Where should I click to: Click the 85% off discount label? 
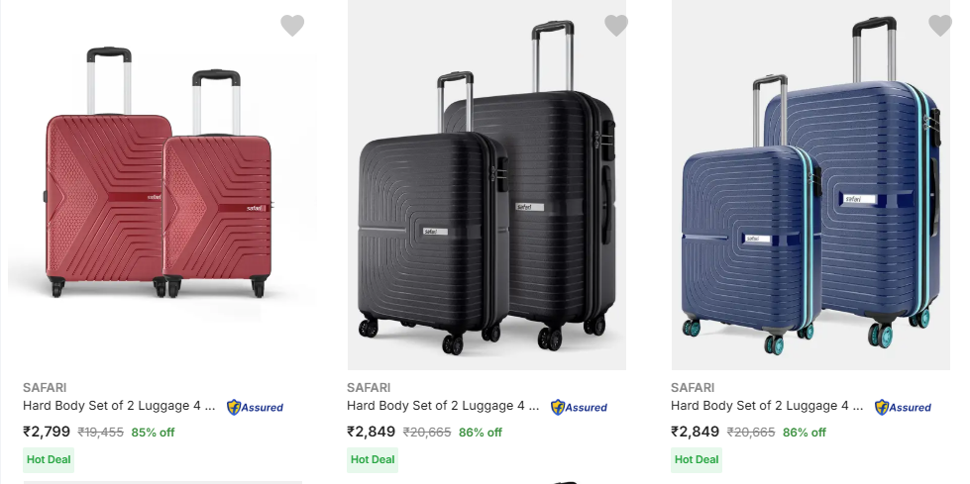[153, 433]
